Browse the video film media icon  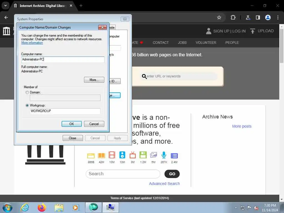click(x=112, y=155)
